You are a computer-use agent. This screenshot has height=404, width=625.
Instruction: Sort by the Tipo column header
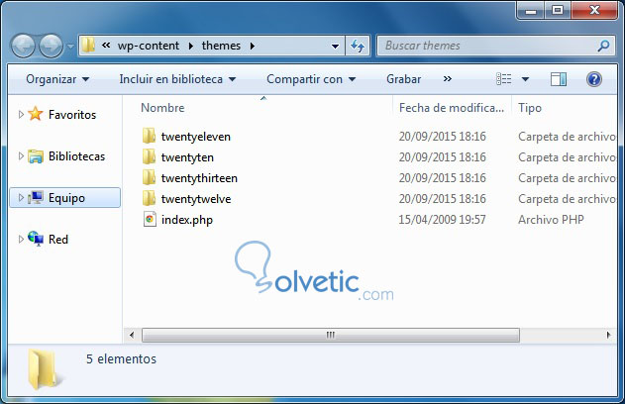pos(530,108)
